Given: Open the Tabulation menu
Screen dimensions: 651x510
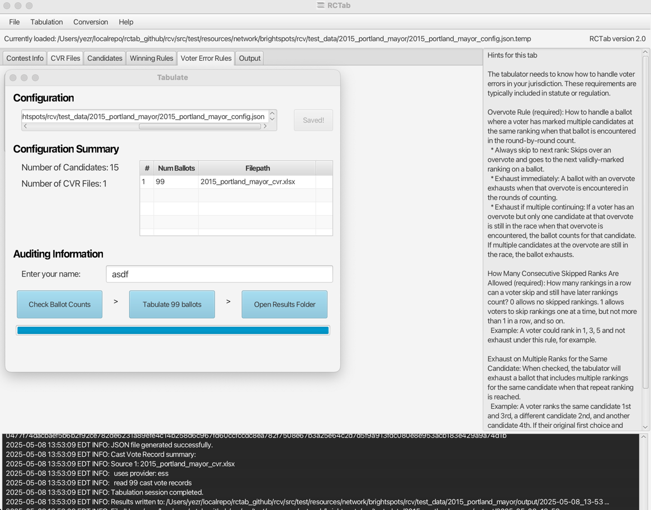Looking at the screenshot, I should coord(46,22).
